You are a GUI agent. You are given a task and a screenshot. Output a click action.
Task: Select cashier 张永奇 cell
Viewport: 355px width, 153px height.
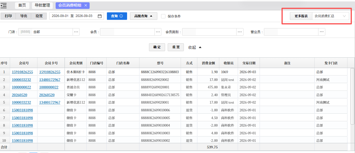229,87
